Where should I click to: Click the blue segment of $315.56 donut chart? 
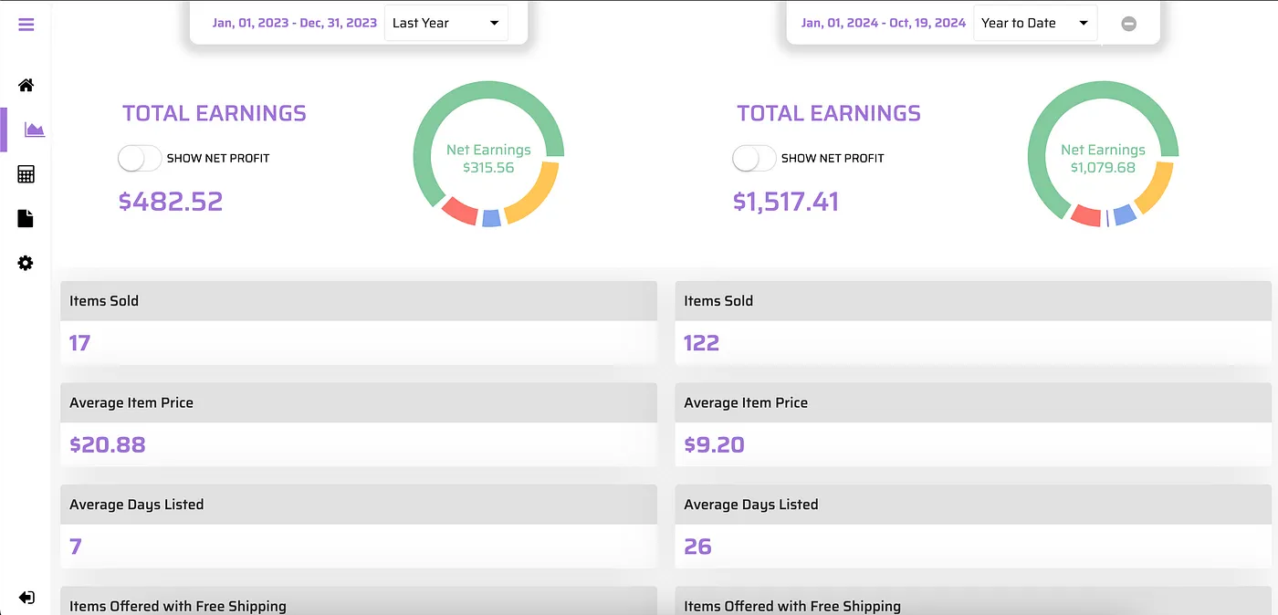click(x=491, y=218)
